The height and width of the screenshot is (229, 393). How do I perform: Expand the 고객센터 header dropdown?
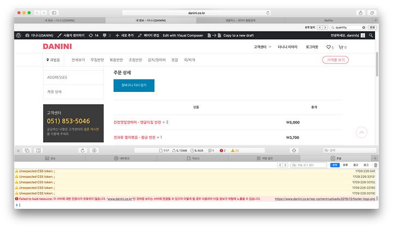262,47
